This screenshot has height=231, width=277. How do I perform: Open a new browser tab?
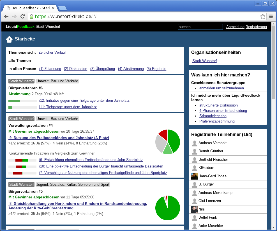pyautogui.click(x=62, y=8)
